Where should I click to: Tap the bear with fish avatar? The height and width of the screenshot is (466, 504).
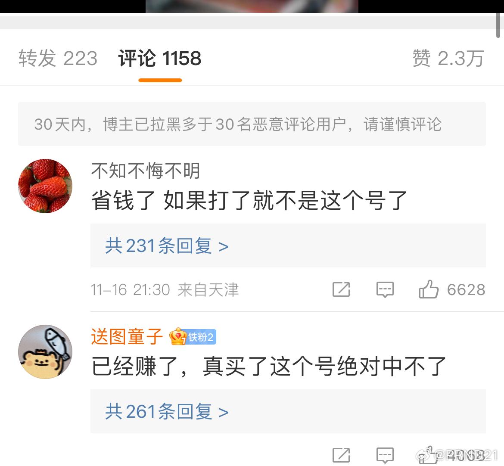[45, 351]
